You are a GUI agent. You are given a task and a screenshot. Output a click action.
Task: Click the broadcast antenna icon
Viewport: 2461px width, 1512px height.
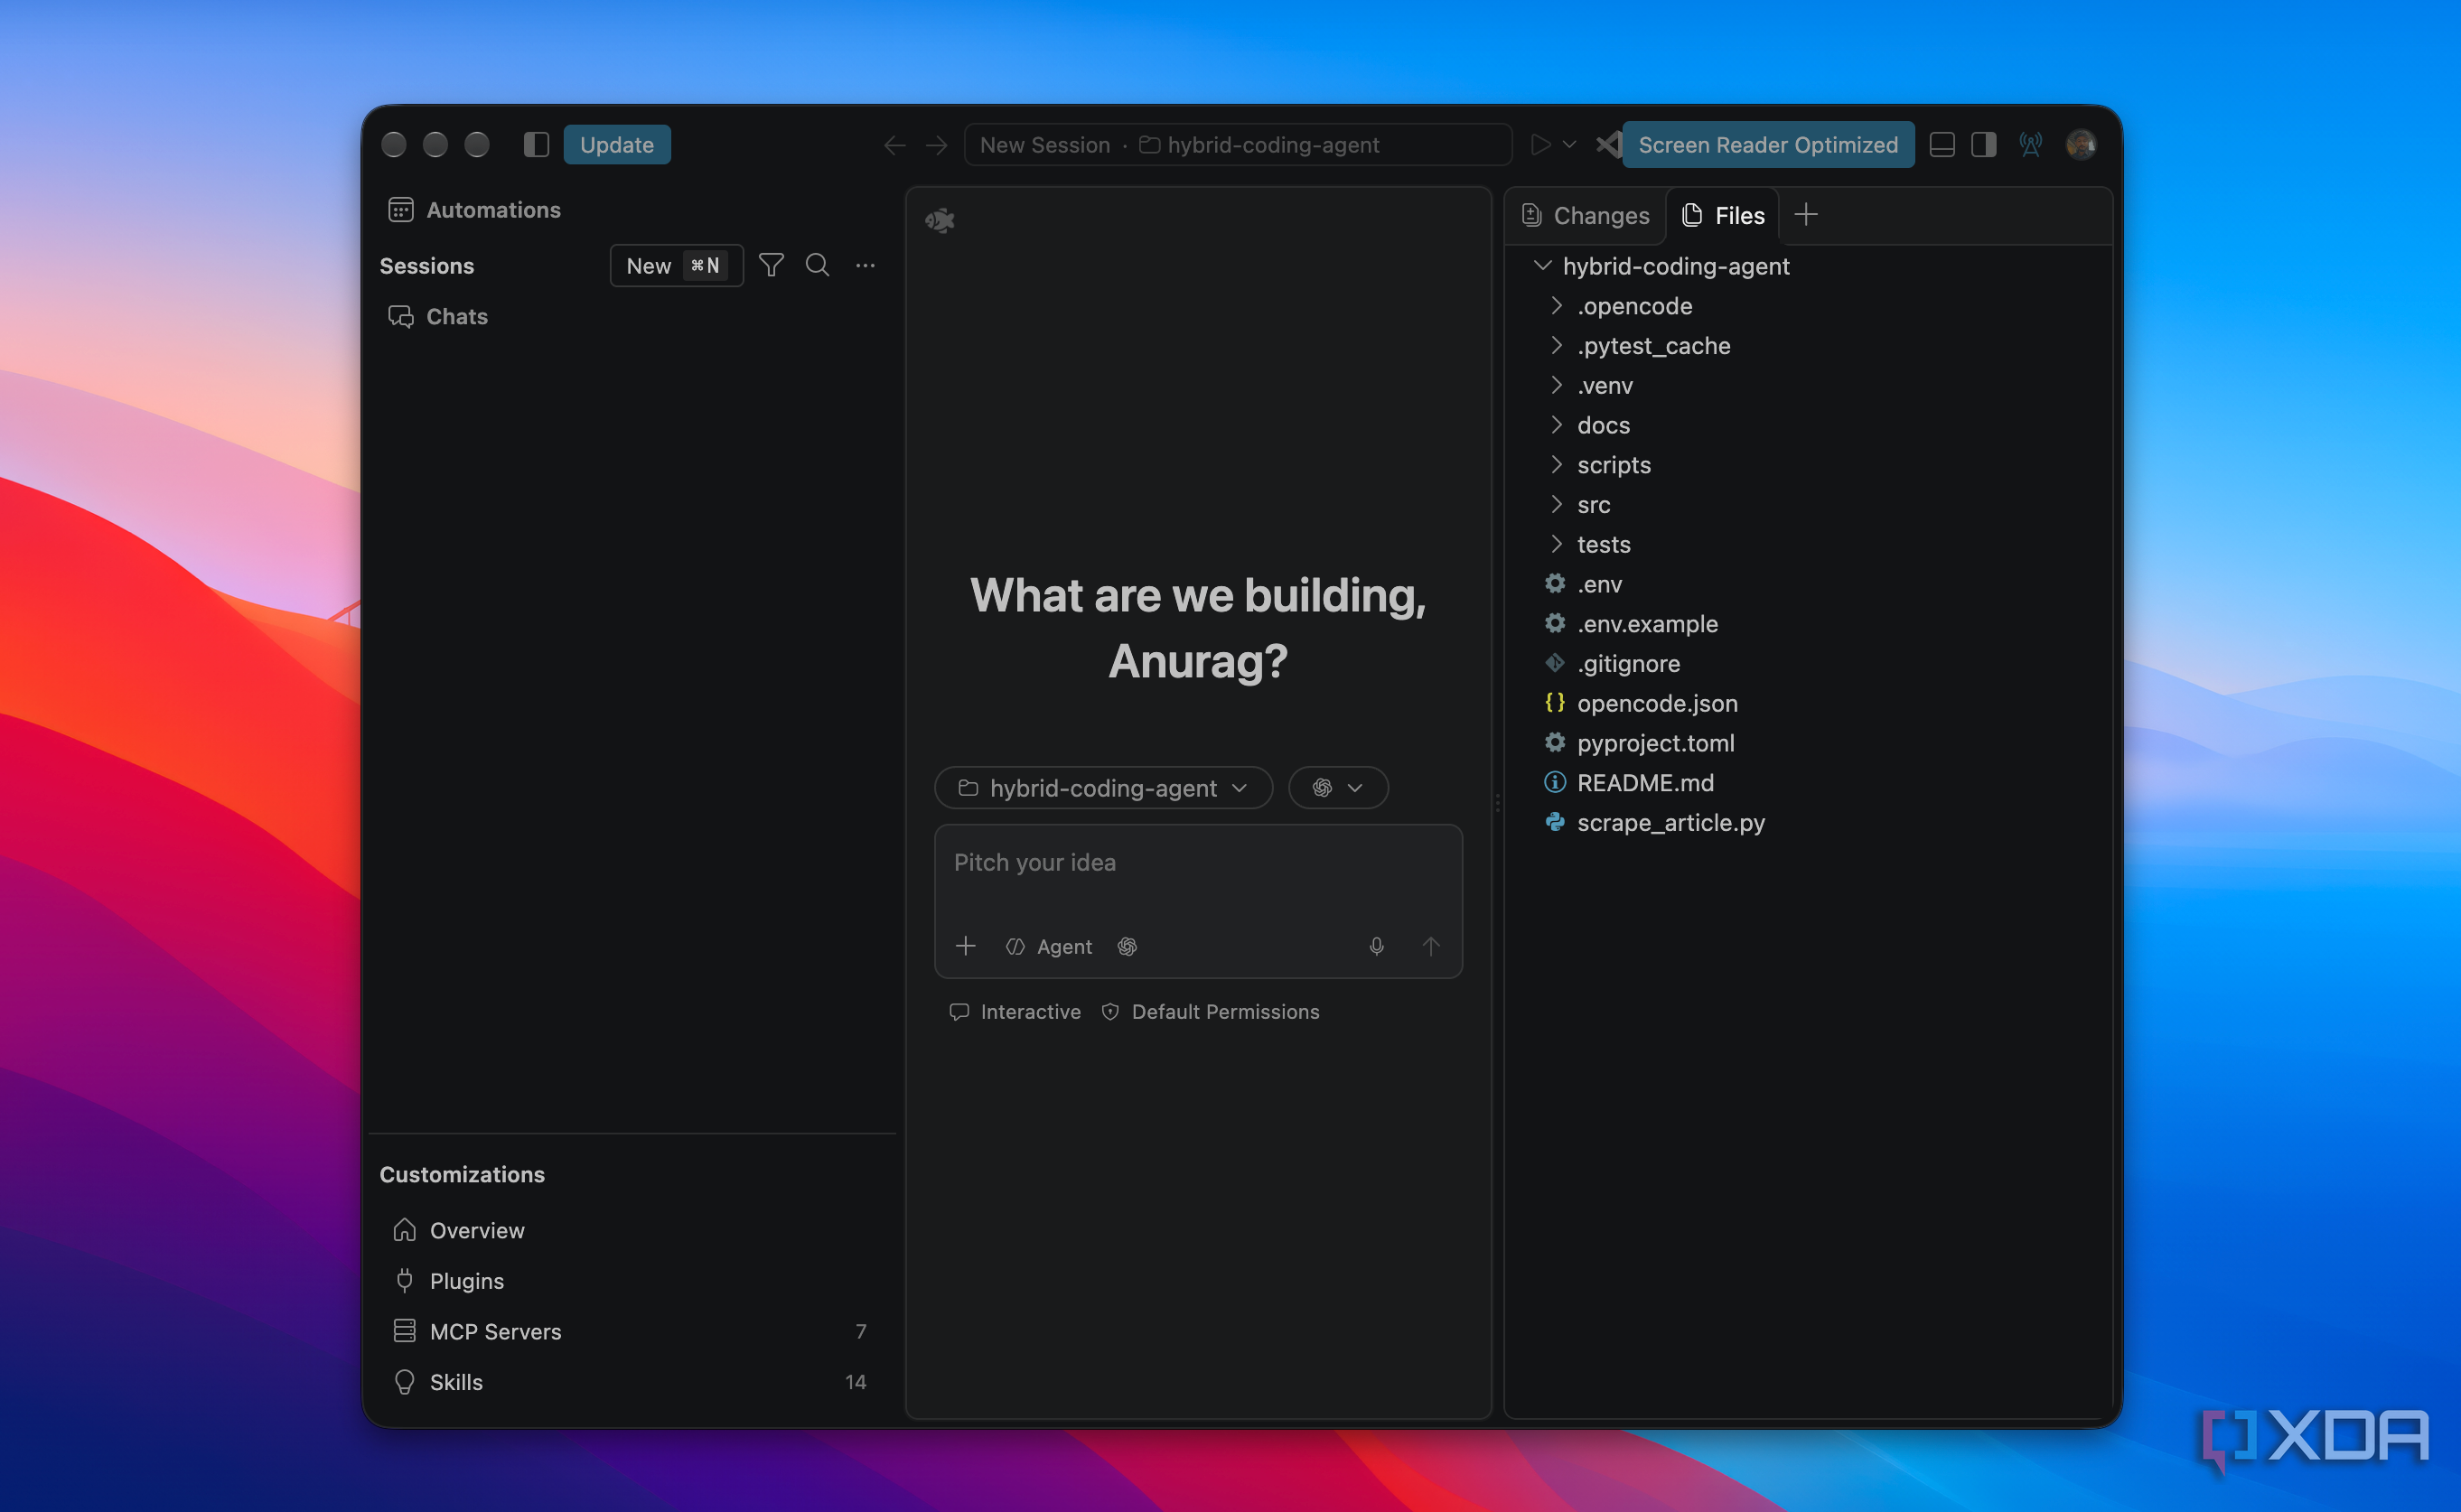pyautogui.click(x=2030, y=145)
